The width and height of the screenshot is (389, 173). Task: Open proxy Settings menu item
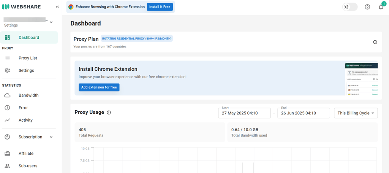click(26, 70)
